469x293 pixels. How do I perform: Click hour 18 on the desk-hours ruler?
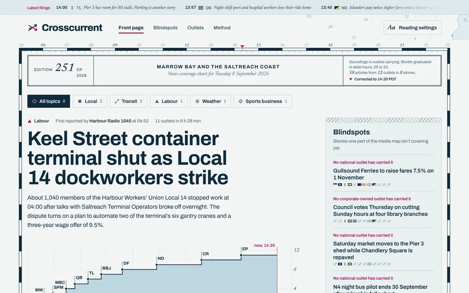tap(330, 45)
